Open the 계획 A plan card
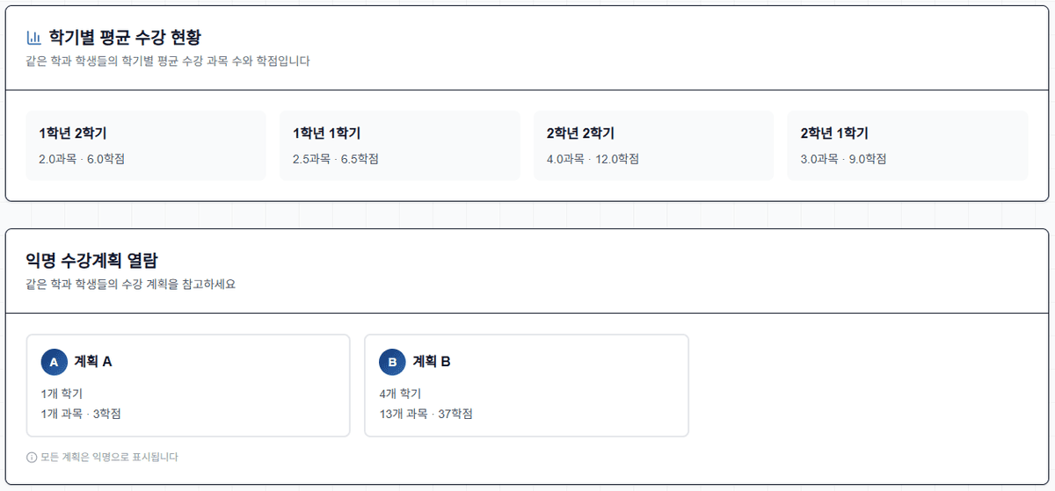The image size is (1055, 491). tap(188, 385)
